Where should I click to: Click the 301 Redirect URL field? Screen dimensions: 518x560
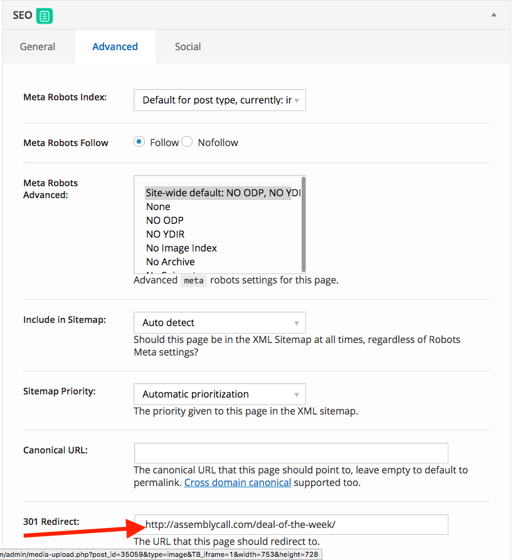point(291,524)
